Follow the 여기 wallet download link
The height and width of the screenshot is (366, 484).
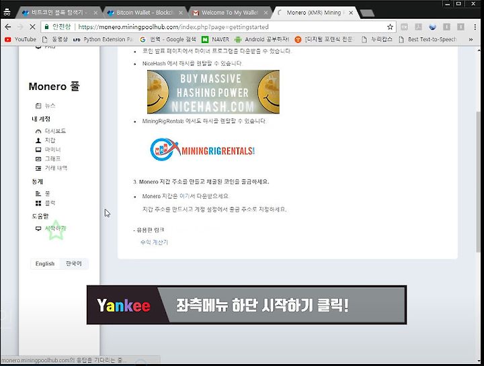(185, 196)
